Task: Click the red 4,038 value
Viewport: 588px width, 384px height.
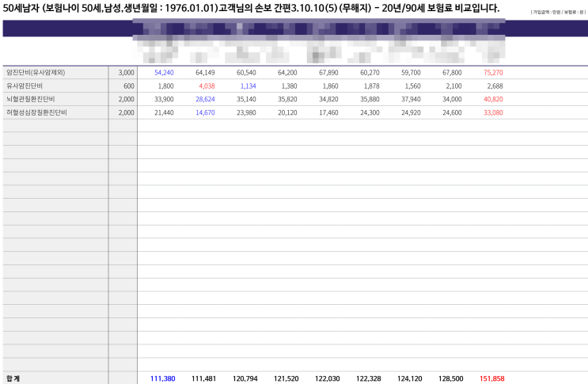Action: 207,86
